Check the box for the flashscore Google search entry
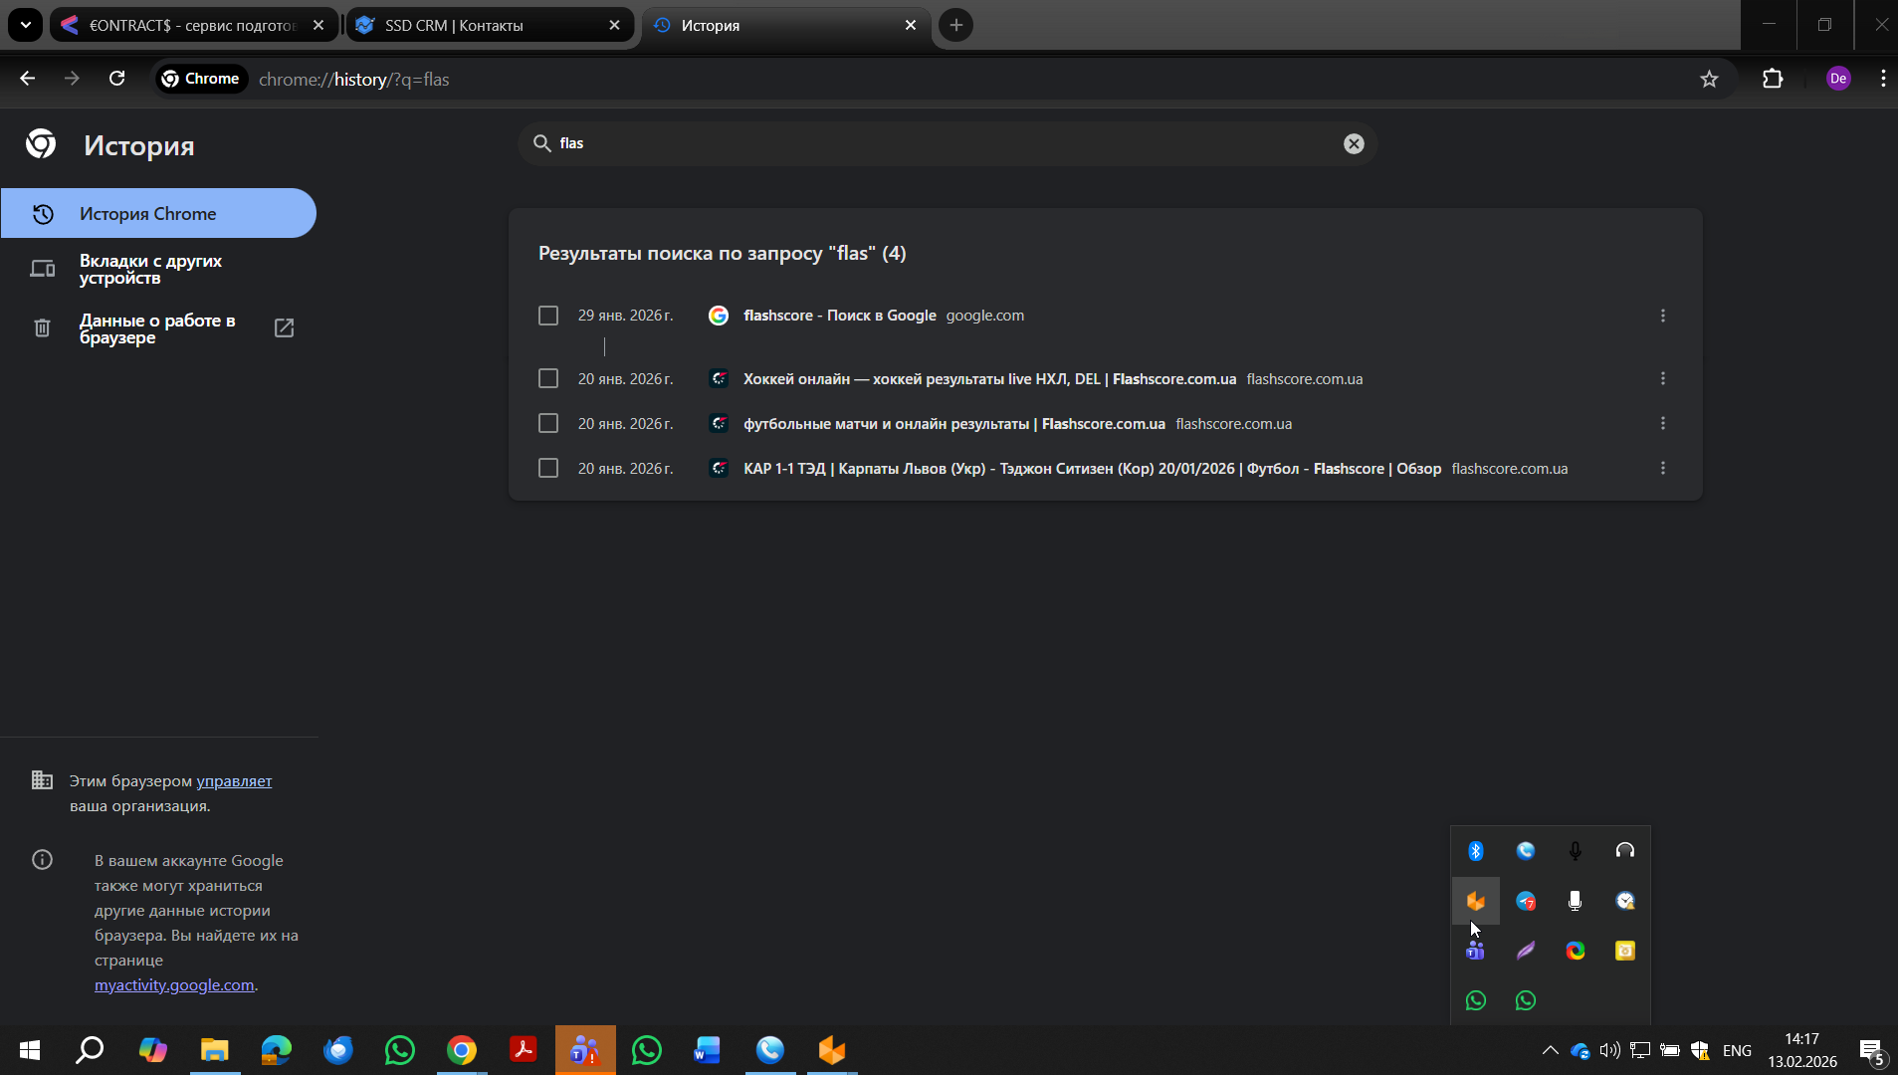 point(548,316)
